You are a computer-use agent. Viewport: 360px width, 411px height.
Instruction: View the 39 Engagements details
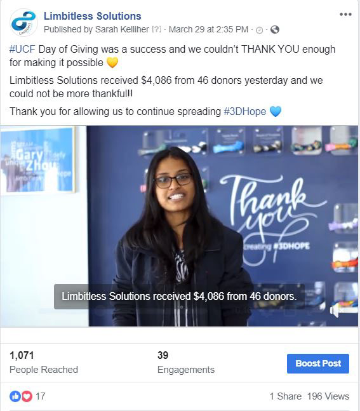point(186,362)
